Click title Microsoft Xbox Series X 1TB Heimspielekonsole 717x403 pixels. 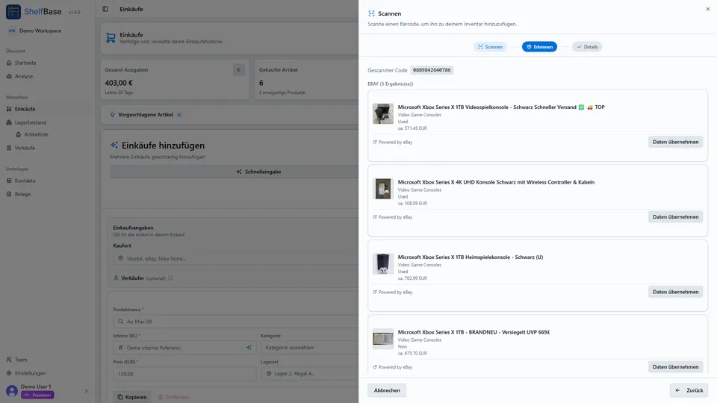(x=471, y=257)
